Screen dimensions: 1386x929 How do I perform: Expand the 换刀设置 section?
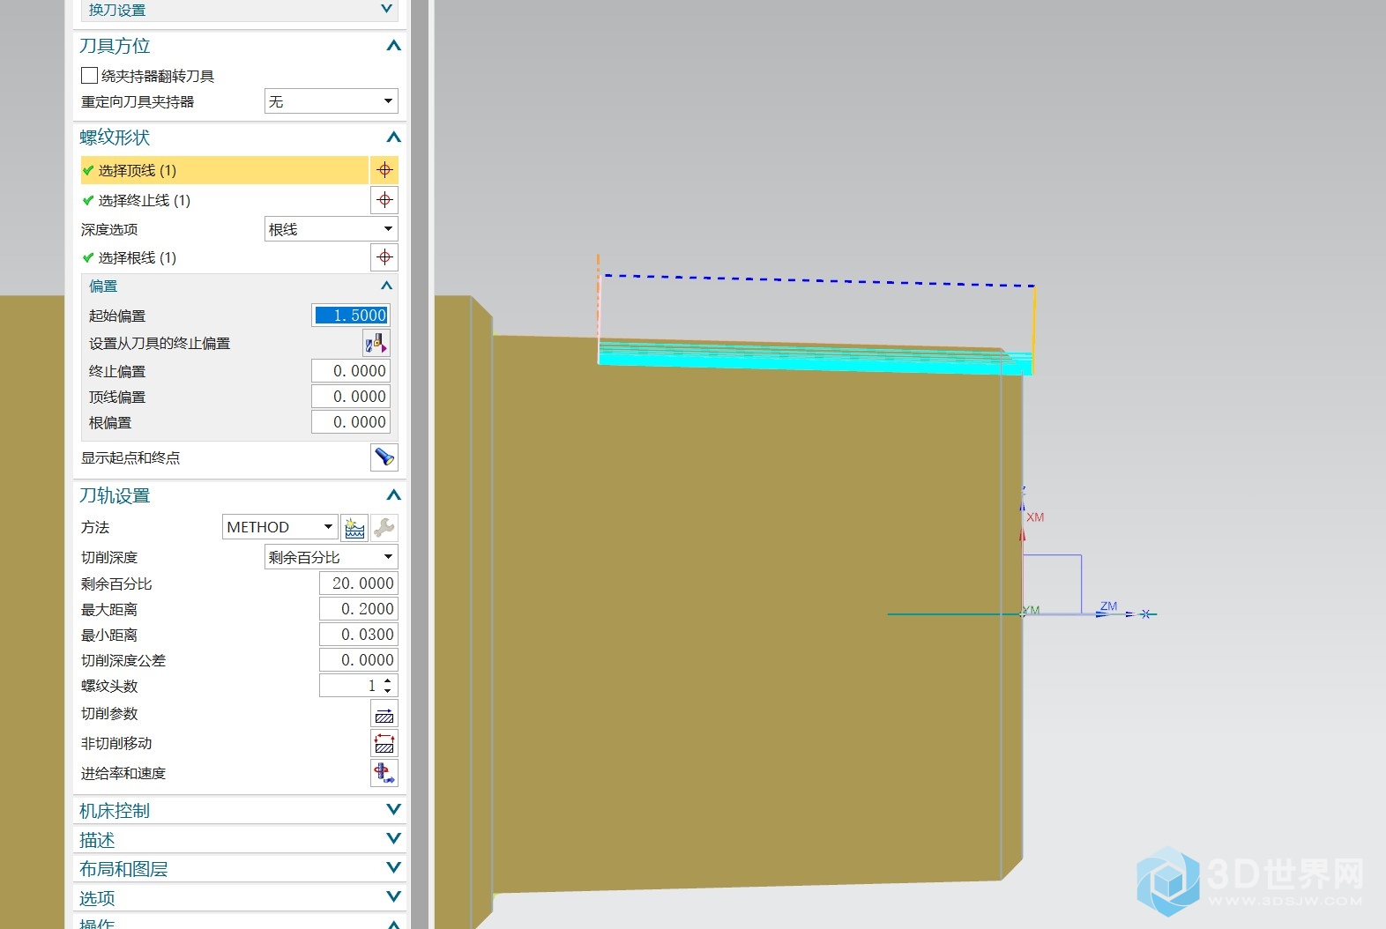(386, 9)
